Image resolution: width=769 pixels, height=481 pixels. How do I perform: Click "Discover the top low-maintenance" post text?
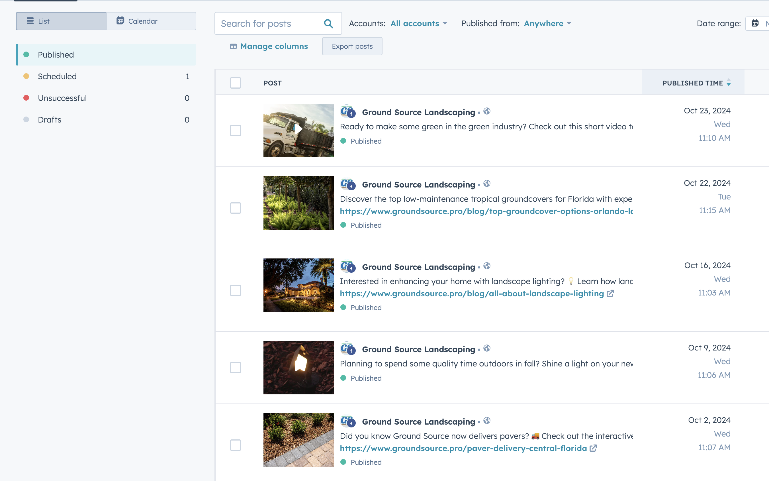[x=486, y=199]
